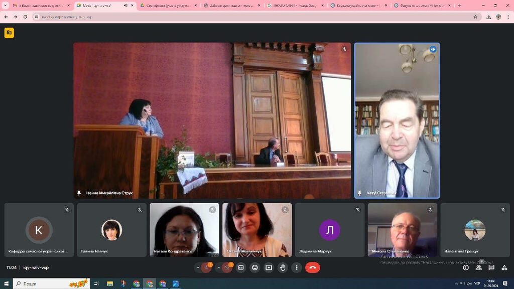Show the participants list
Image resolution: width=514 pixels, height=289 pixels.
click(x=478, y=267)
